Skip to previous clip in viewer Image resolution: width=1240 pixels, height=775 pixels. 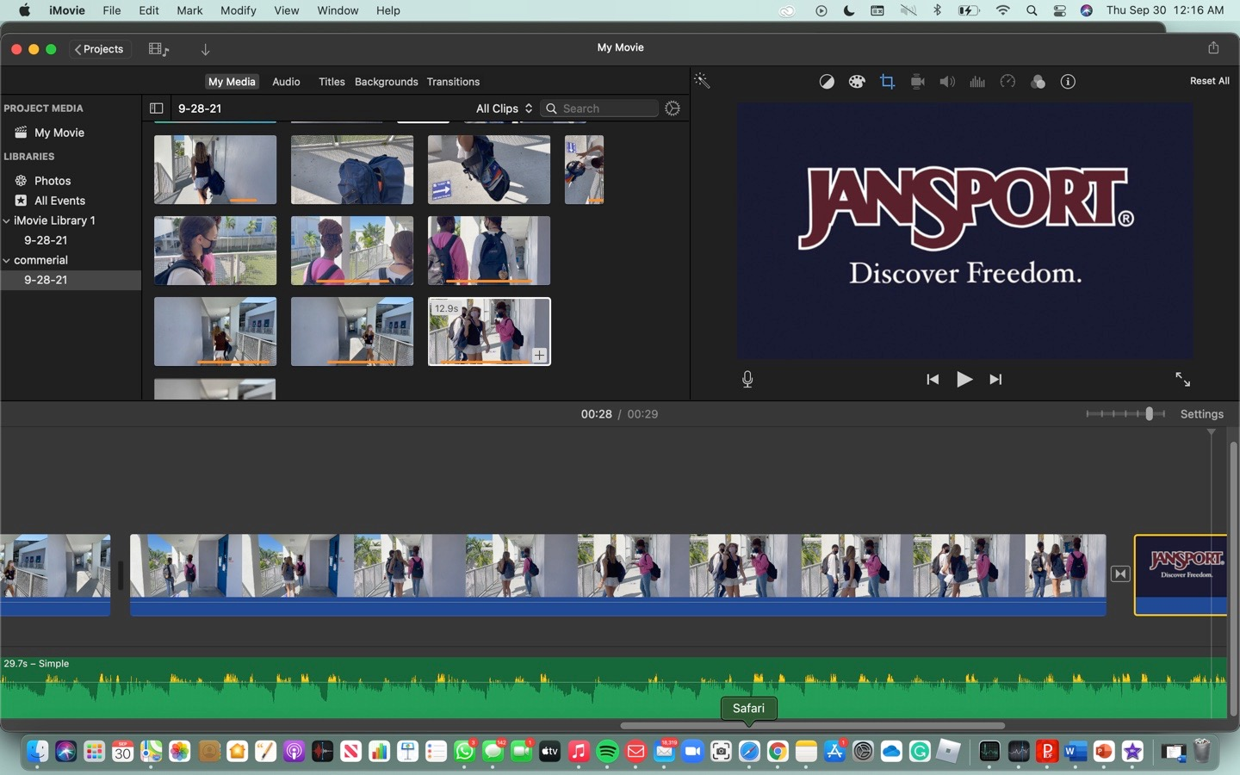coord(932,379)
